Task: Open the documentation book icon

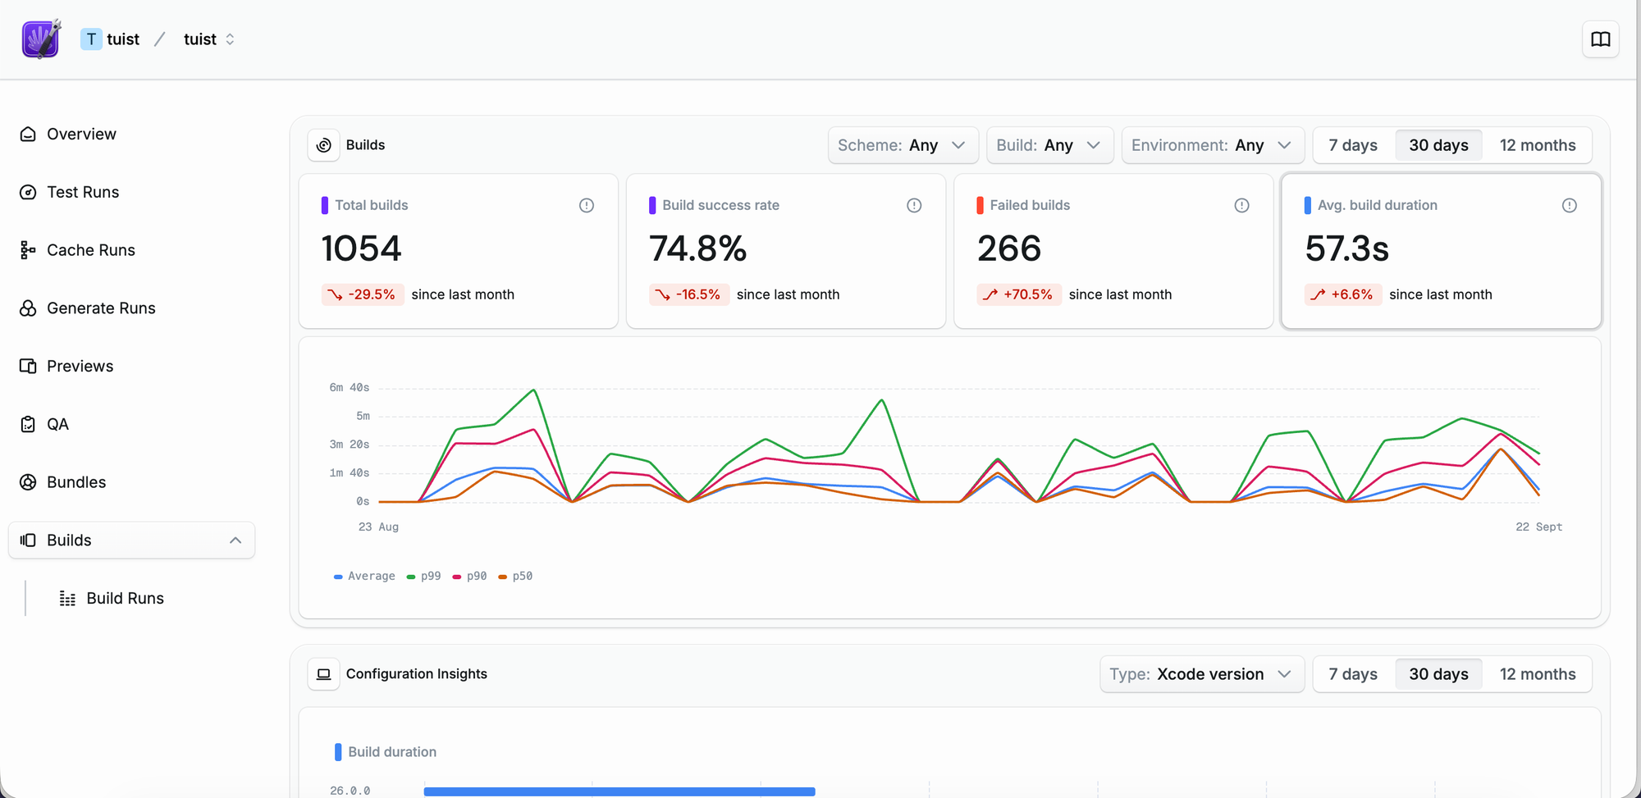Action: coord(1600,39)
